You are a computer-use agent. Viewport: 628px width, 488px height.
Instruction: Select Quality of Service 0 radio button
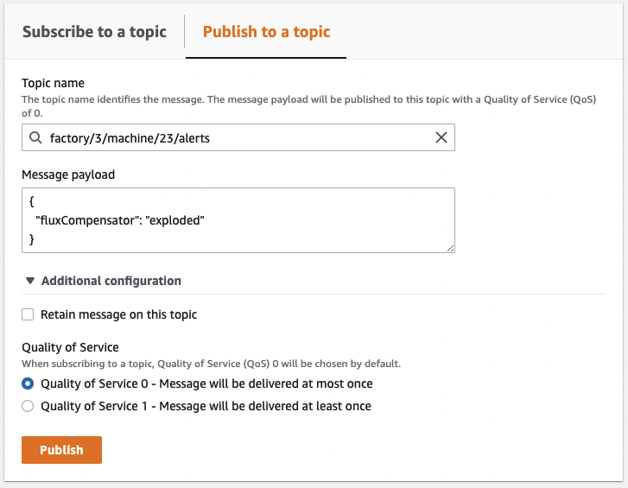(x=28, y=383)
